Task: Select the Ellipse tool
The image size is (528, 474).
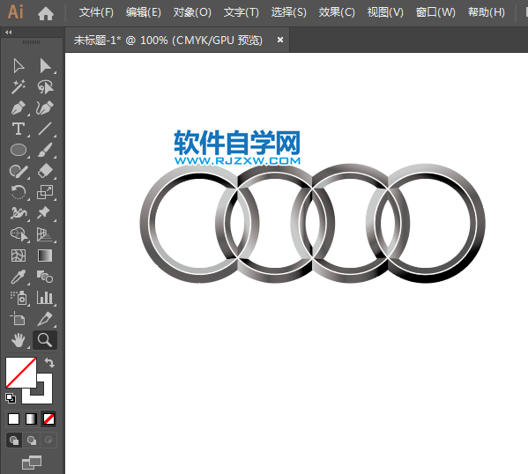Action: [x=19, y=150]
